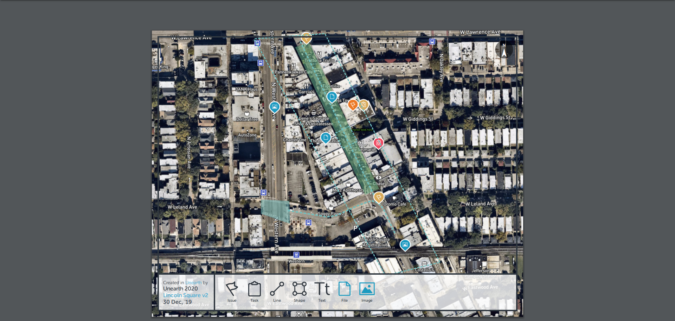Click the 'Merz Apothecary' label
The height and width of the screenshot is (321, 675).
click(348, 190)
